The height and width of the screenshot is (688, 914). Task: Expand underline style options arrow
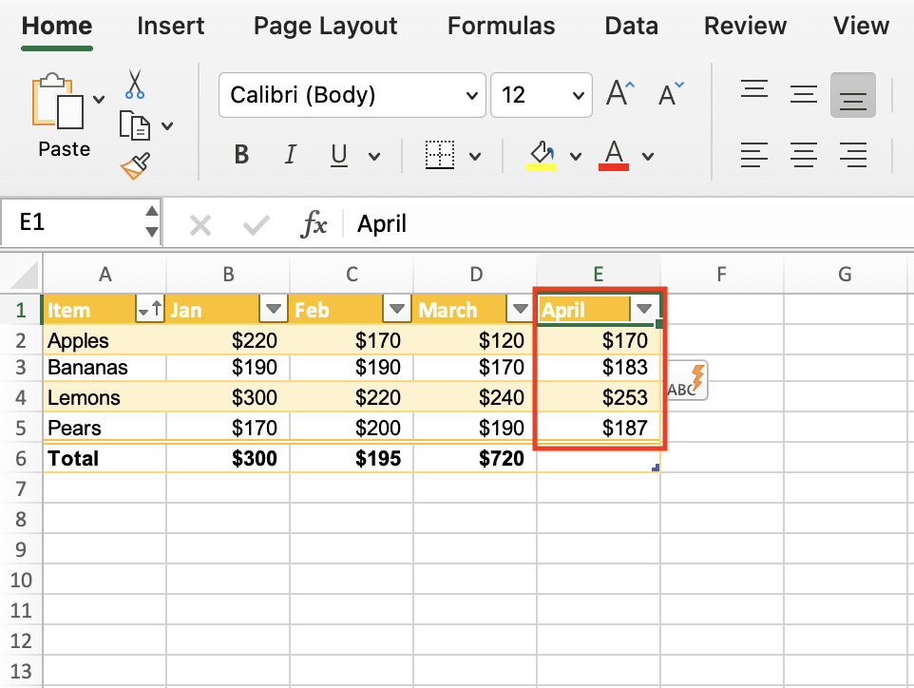pos(374,156)
